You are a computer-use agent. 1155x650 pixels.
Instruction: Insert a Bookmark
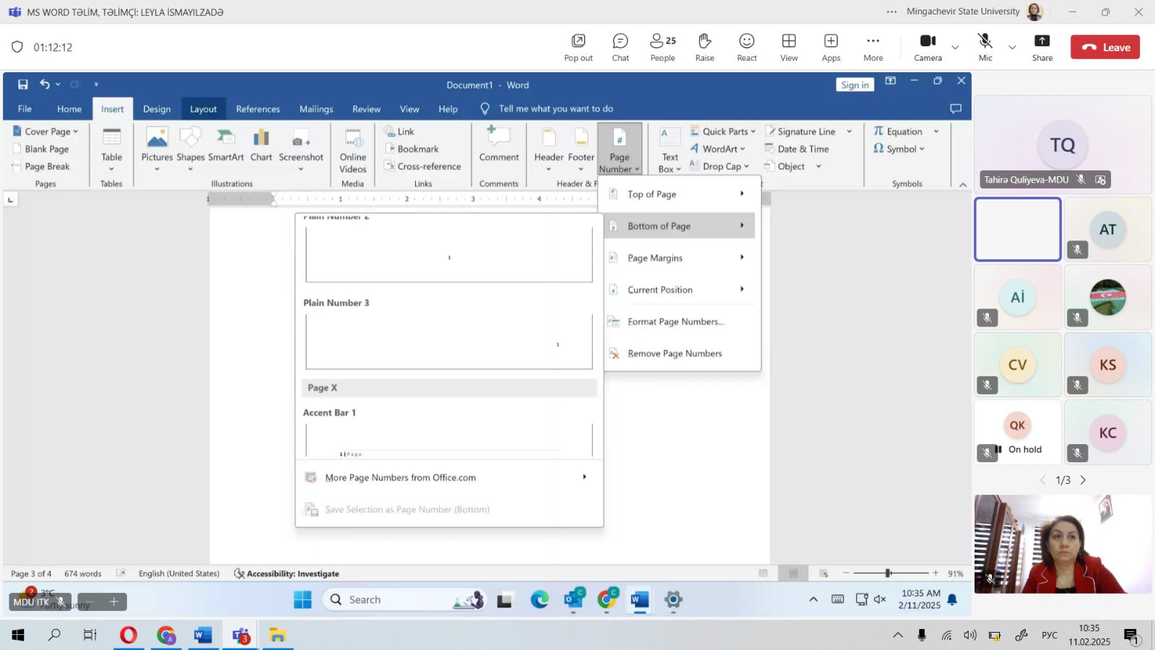(411, 149)
